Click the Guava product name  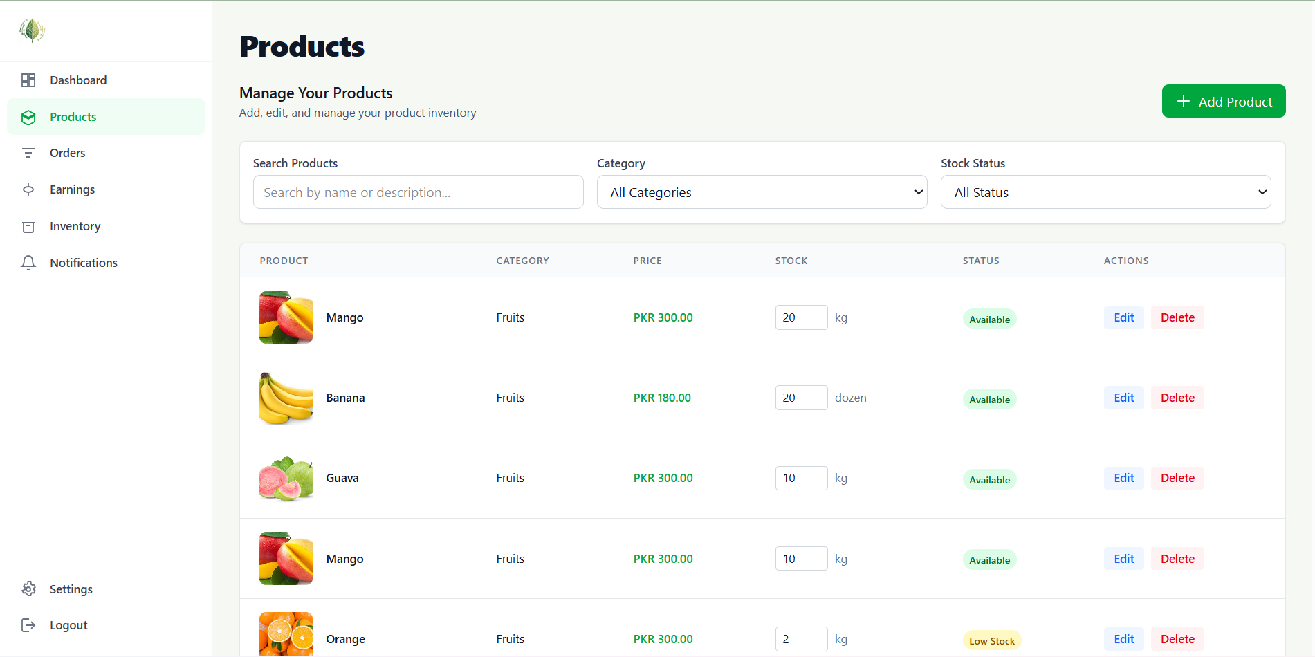pyautogui.click(x=342, y=478)
